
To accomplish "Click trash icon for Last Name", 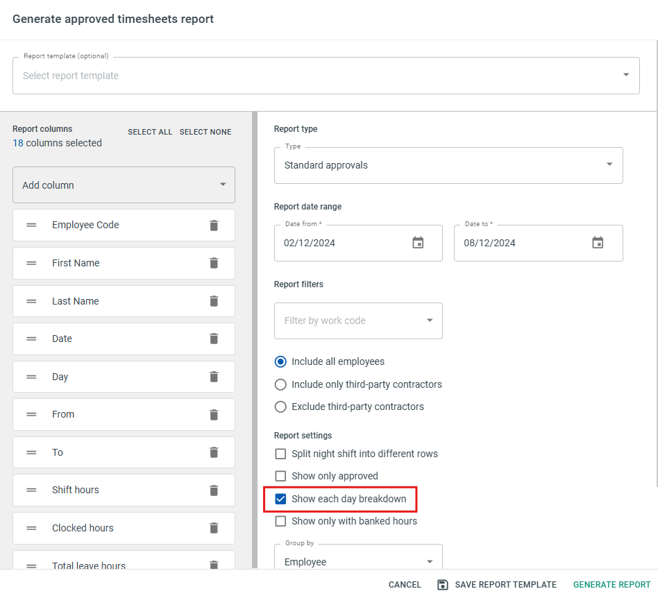I will point(214,301).
